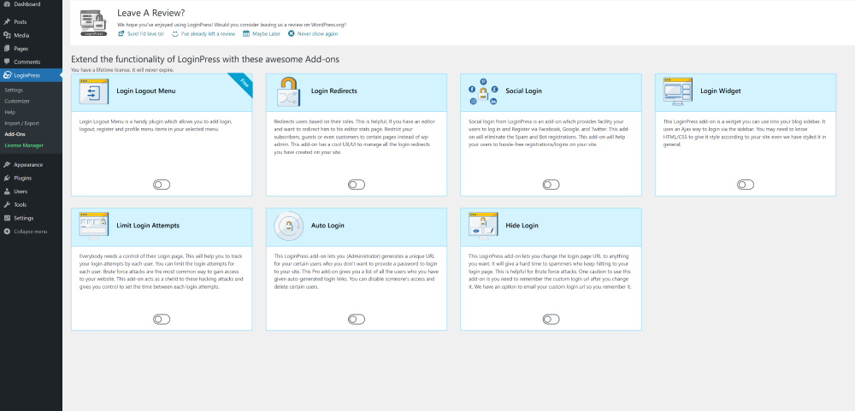Click the smiley icon beside I've already left a review
This screenshot has height=411, width=855.
[175, 34]
